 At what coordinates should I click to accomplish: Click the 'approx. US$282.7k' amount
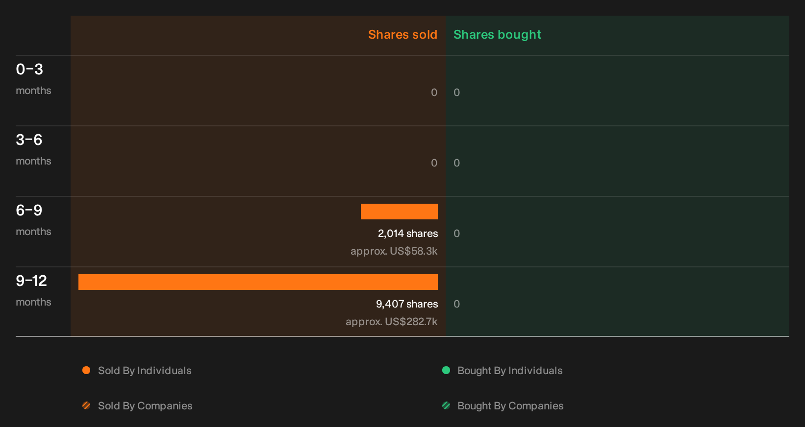tap(392, 322)
